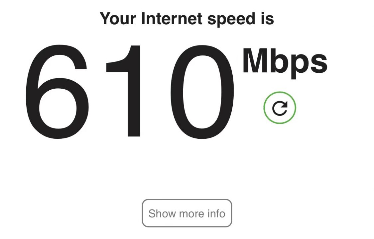Click the "Your Internet speed is" heading

(187, 19)
